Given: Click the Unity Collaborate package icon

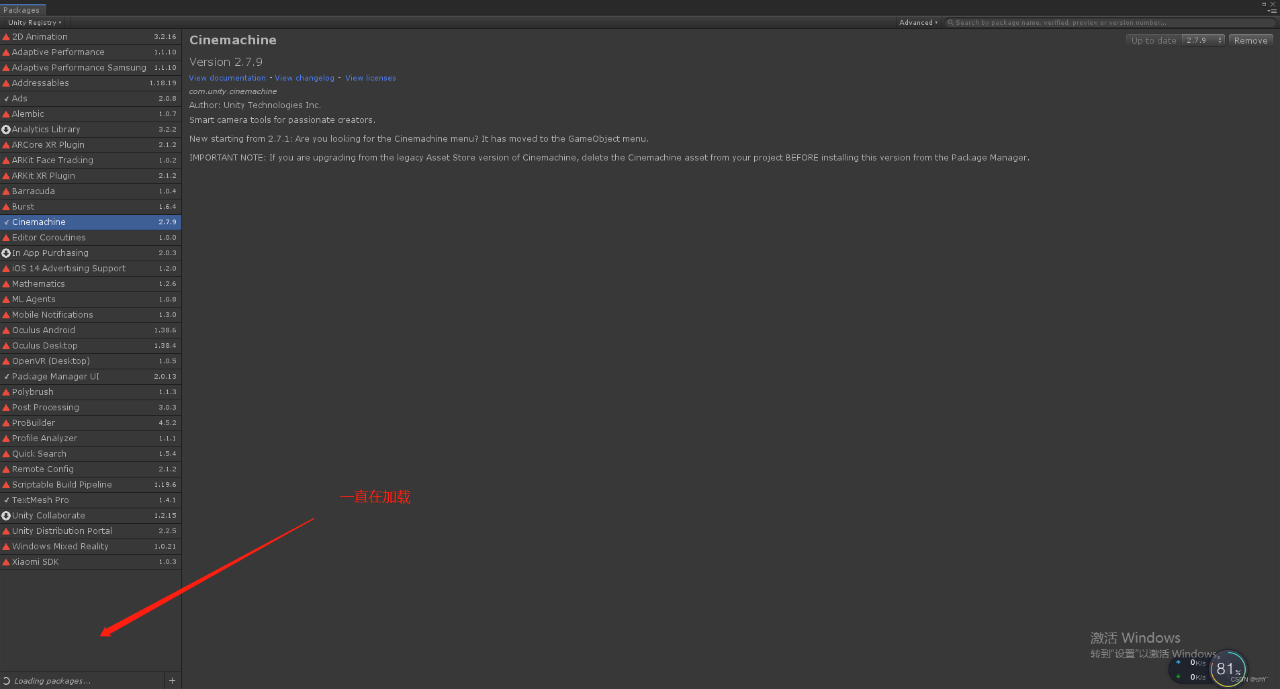Looking at the screenshot, I should point(7,515).
